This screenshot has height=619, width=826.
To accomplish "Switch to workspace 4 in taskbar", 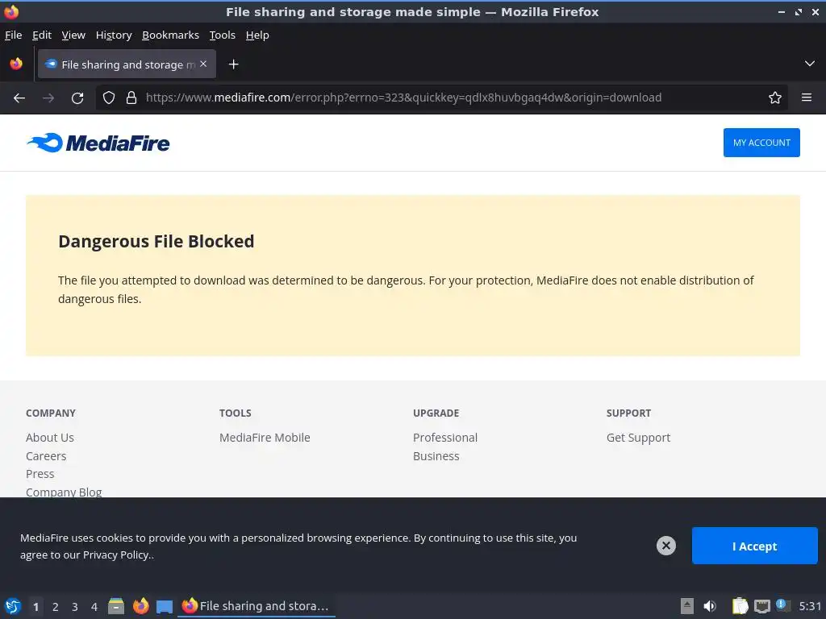I will click(x=94, y=607).
